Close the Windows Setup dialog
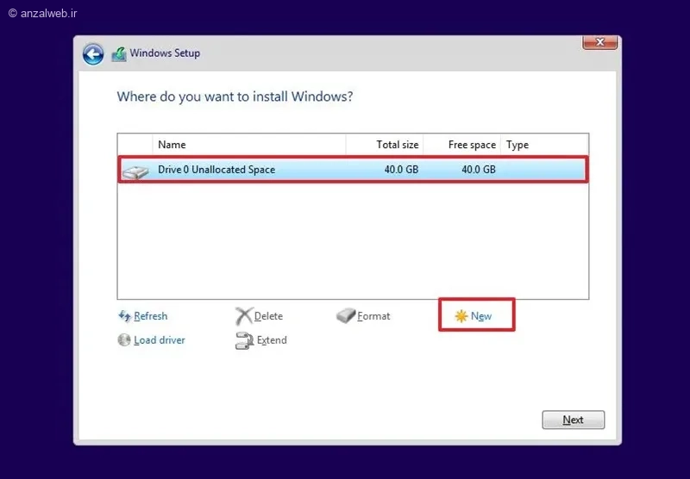 [x=599, y=42]
